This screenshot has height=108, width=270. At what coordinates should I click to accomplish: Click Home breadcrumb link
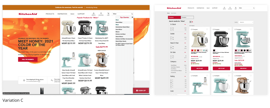click(x=168, y=13)
